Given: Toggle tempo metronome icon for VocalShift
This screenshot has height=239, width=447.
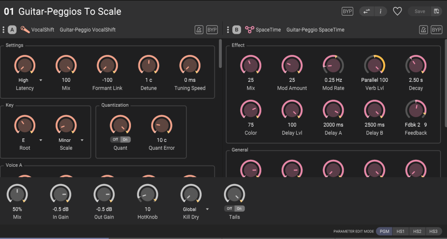Looking at the screenshot, I should click(199, 30).
